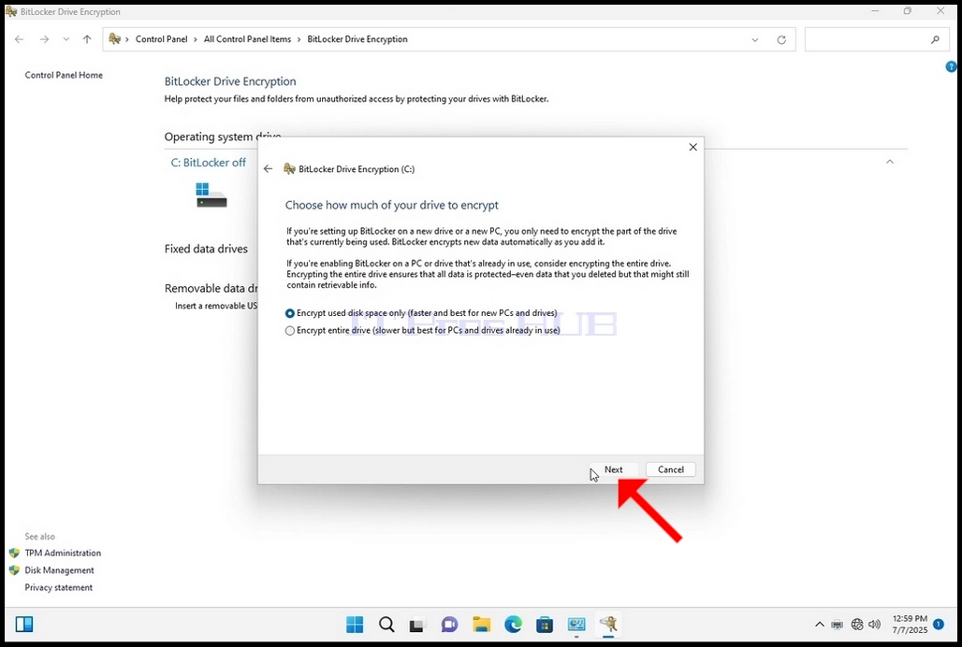Open Microsoft Store from the taskbar
This screenshot has height=647, width=962.
click(x=545, y=625)
